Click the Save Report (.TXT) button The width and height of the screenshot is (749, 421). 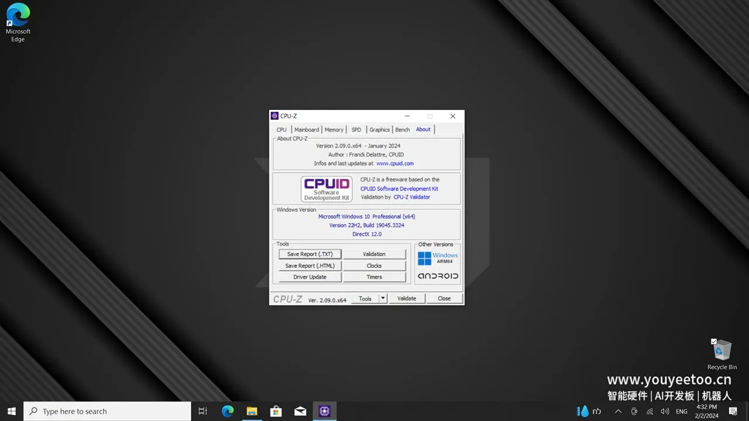(x=310, y=254)
